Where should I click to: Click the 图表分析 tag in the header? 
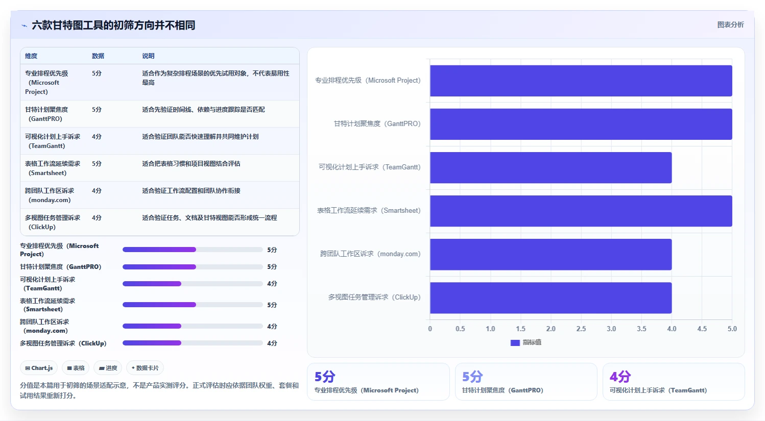point(730,24)
